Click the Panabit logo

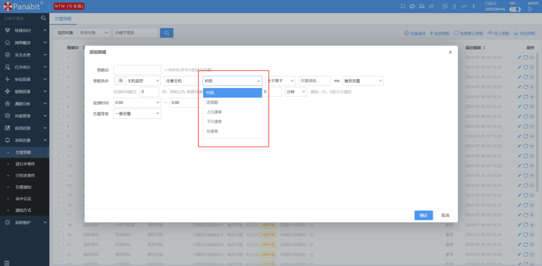pyautogui.click(x=23, y=6)
